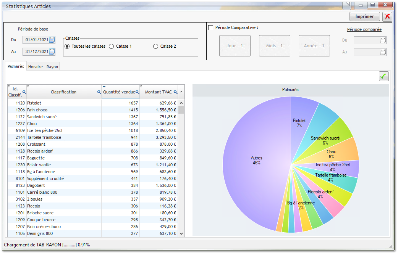Switch to the Horaire tab

pos(36,67)
